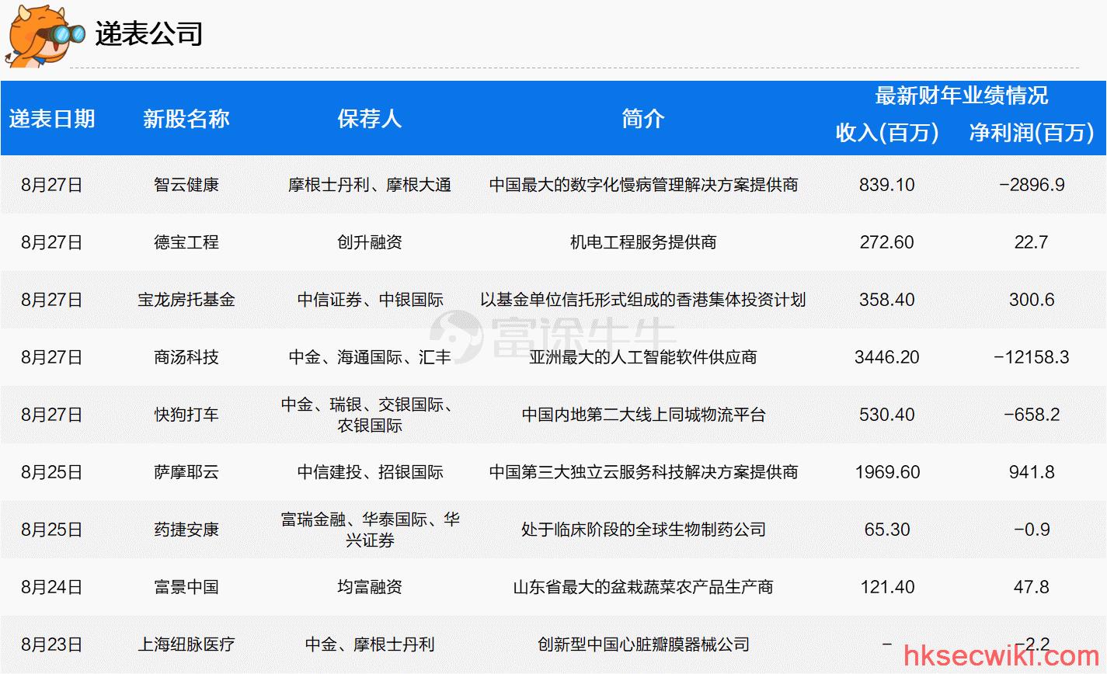The height and width of the screenshot is (674, 1107).
Task: Click sponsor cell 中信证券、中银国际
Action: tap(370, 300)
